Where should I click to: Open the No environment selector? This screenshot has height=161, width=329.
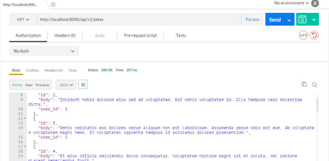pos(292,3)
